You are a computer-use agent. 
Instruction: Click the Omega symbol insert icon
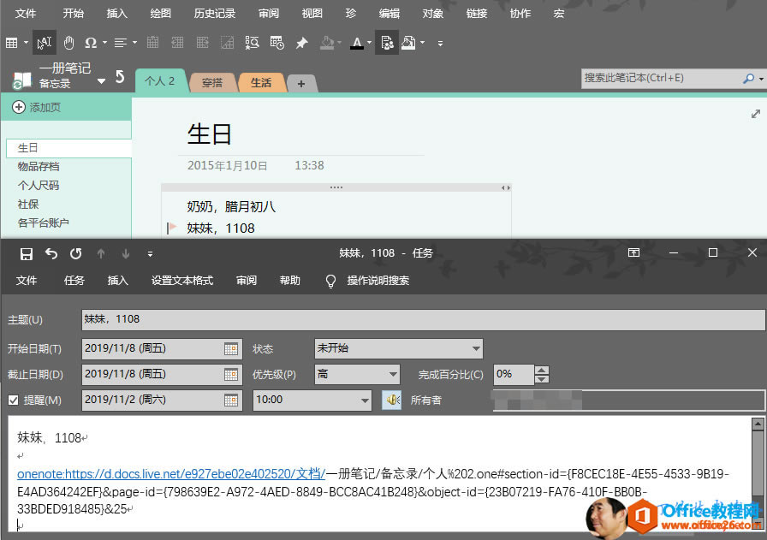90,43
